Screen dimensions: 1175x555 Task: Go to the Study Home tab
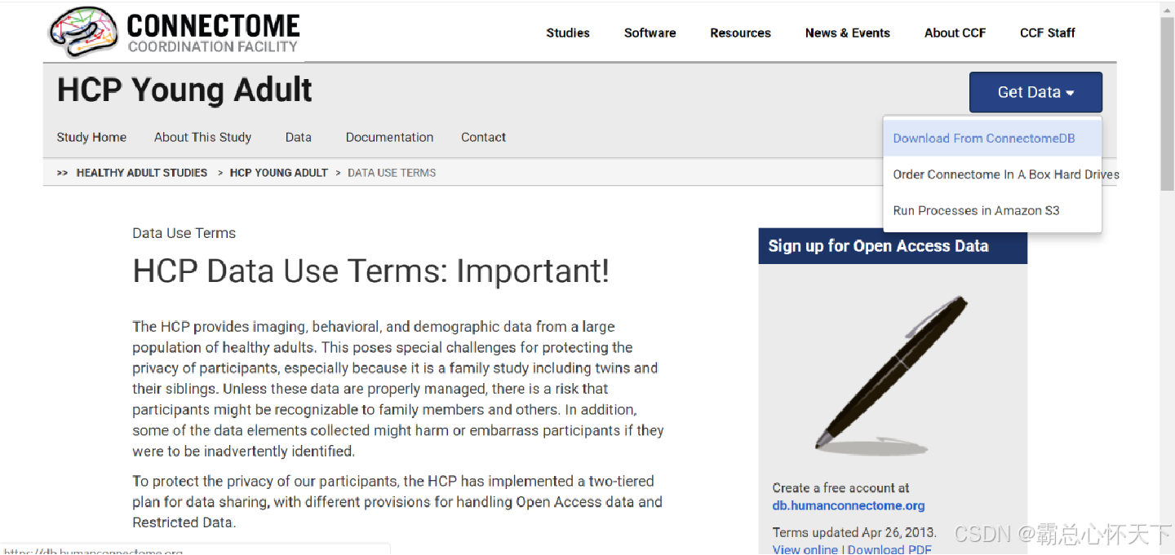91,137
